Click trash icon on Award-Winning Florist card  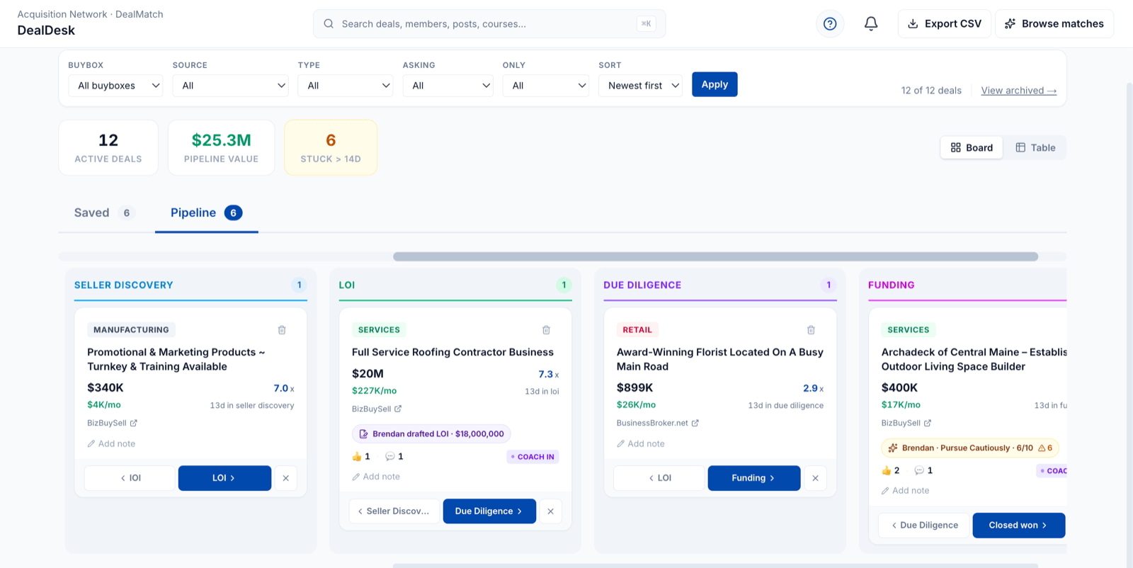click(811, 330)
